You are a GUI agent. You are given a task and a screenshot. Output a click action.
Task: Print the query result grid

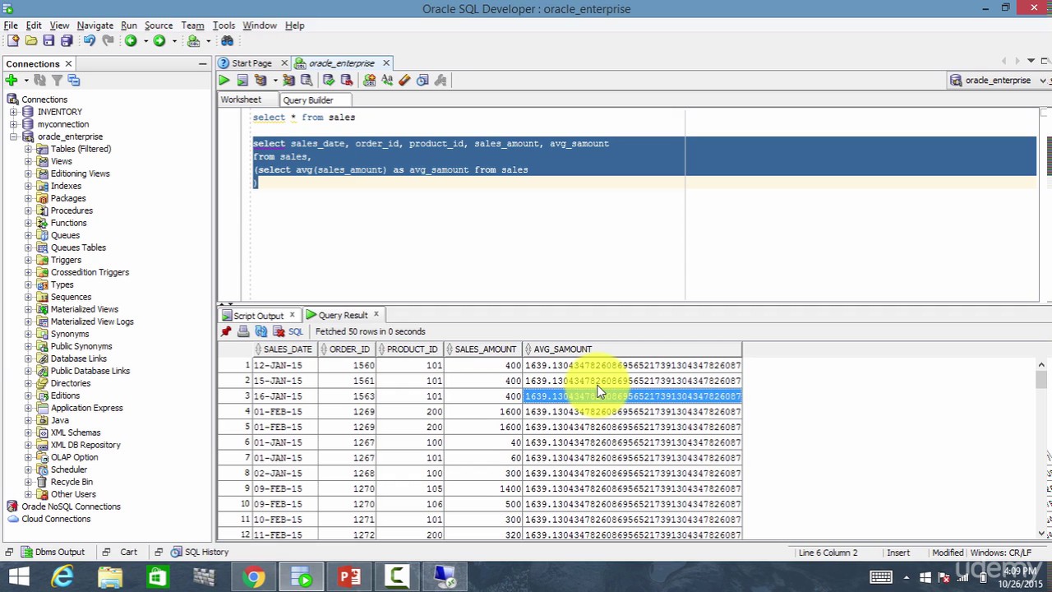(x=243, y=331)
